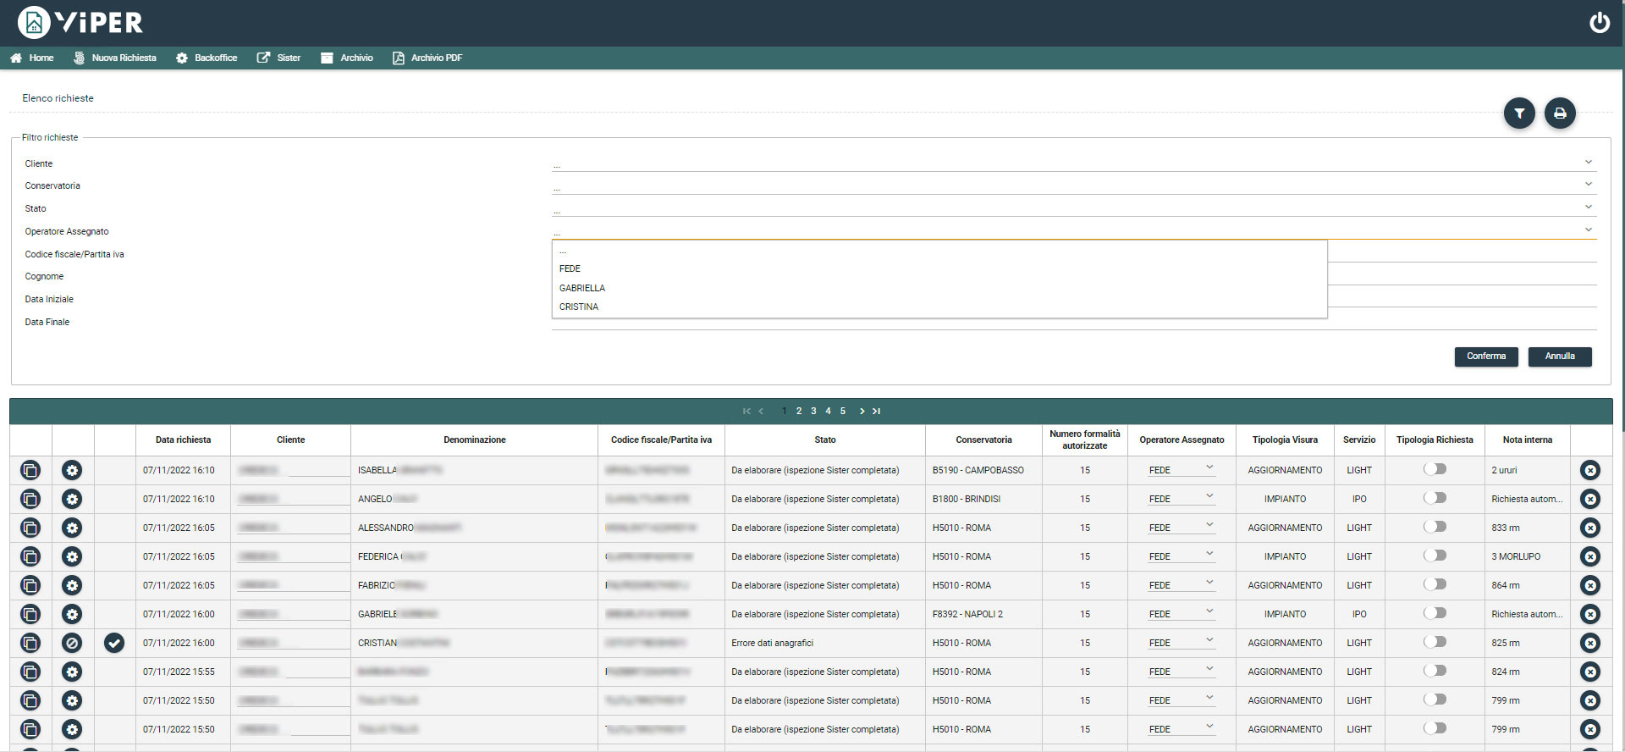Copy the ANGELO request row
The height and width of the screenshot is (752, 1625).
(30, 499)
